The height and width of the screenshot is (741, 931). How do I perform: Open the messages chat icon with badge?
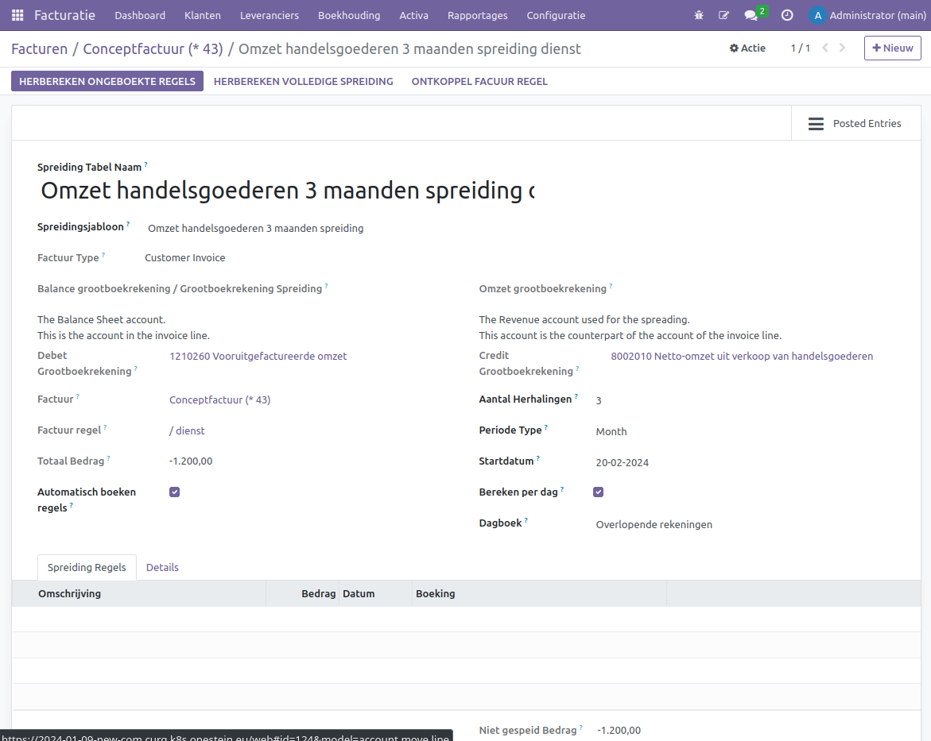[751, 15]
